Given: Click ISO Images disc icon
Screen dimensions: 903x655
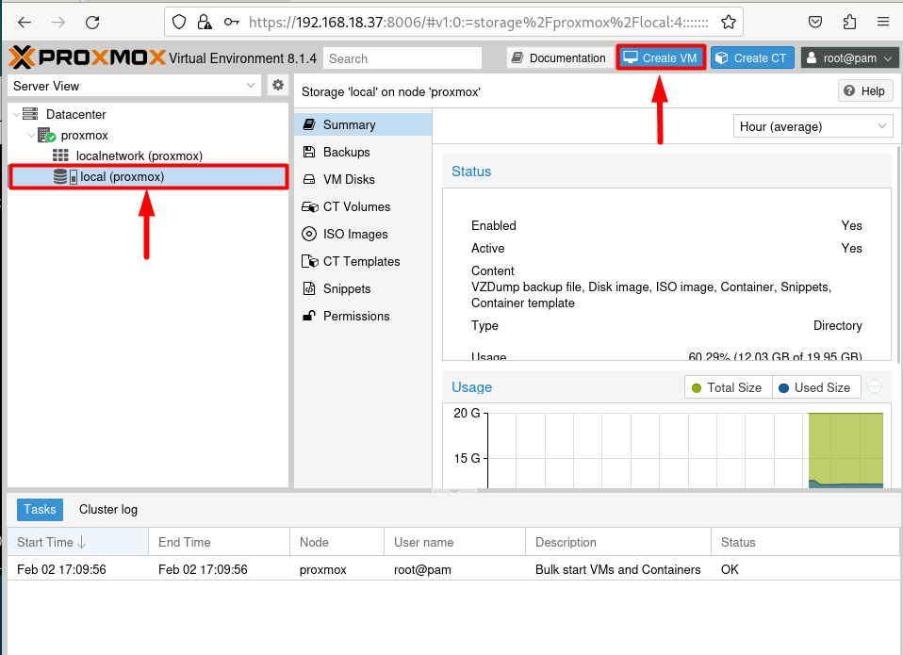Looking at the screenshot, I should click(309, 234).
